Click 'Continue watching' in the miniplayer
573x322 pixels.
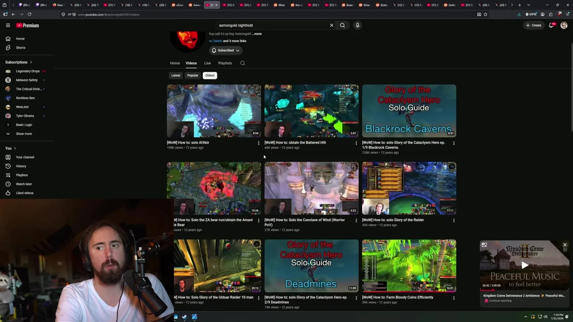pos(500,301)
